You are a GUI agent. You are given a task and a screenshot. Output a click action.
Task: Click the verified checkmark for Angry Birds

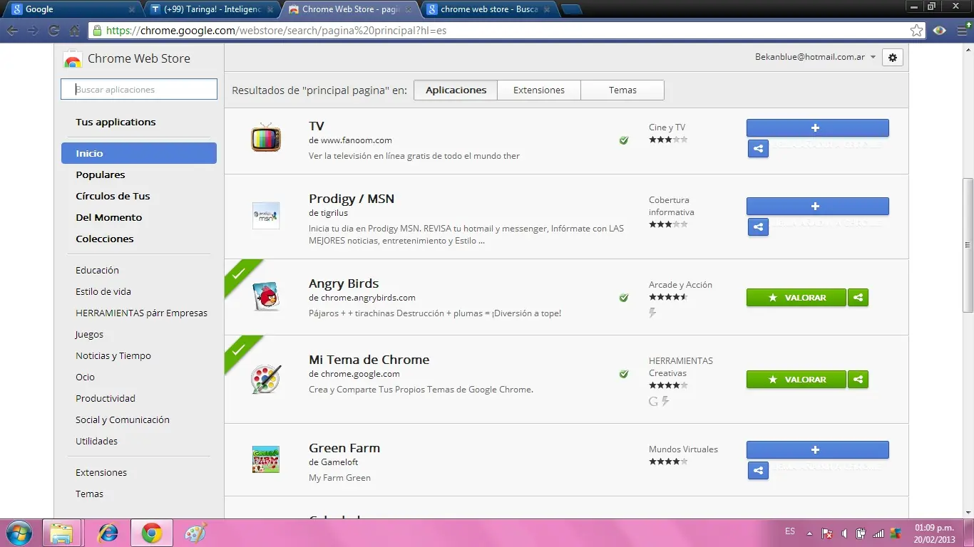coord(624,298)
